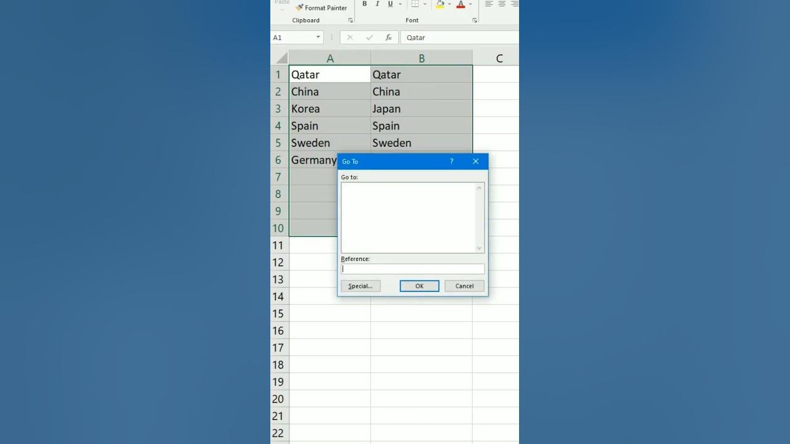The height and width of the screenshot is (444, 790).
Task: Select row 1 header
Action: point(278,75)
